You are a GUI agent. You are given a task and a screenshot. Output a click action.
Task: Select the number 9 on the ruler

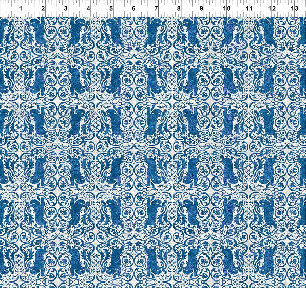click(x=201, y=8)
